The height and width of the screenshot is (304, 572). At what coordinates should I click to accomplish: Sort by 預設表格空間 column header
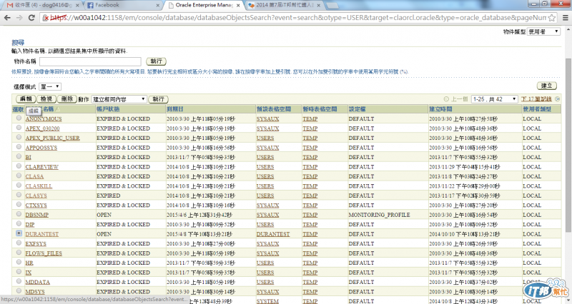coord(274,109)
